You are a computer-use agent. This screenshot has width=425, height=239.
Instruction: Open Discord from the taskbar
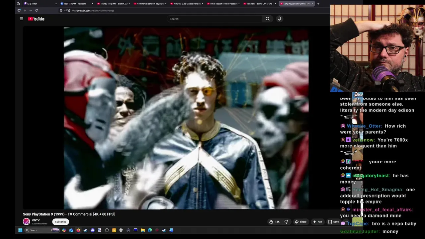point(93,230)
